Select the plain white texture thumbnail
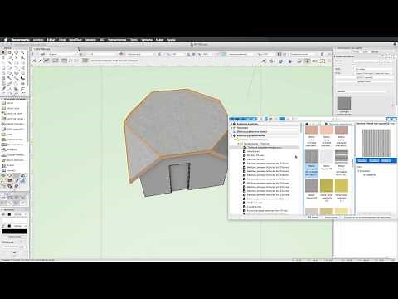 [x=327, y=157]
